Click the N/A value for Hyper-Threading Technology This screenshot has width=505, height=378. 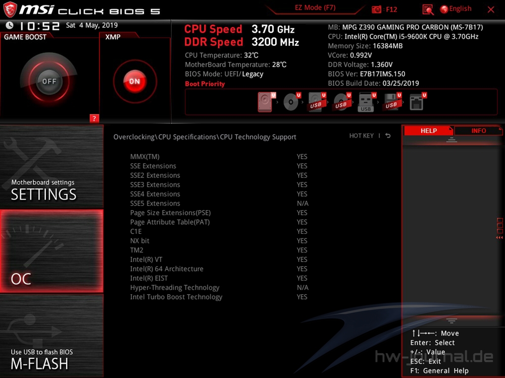tap(302, 287)
